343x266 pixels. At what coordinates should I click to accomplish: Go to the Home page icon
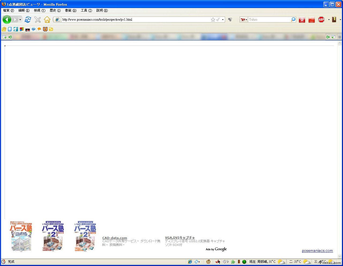[x=47, y=20]
